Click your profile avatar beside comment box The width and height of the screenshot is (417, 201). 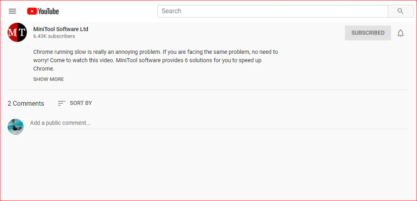tap(16, 126)
